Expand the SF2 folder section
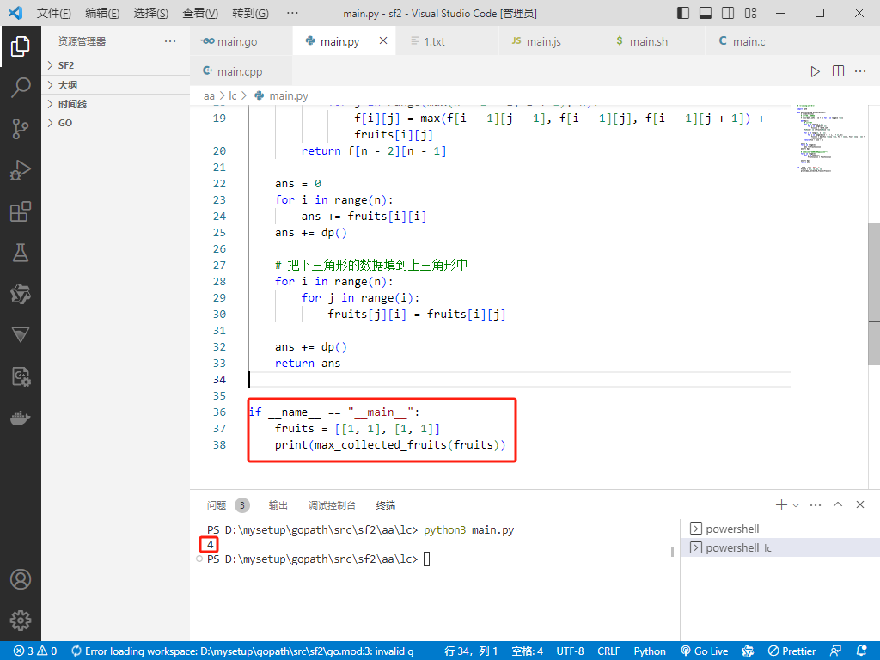Image resolution: width=880 pixels, height=660 pixels. click(x=116, y=65)
